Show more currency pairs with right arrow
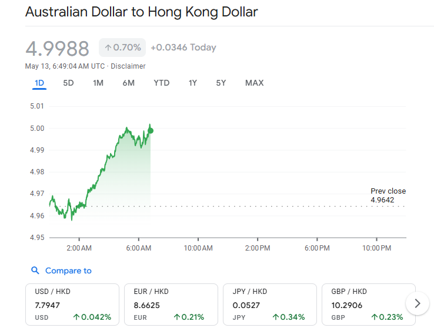This screenshot has height=328, width=434. coord(417,303)
